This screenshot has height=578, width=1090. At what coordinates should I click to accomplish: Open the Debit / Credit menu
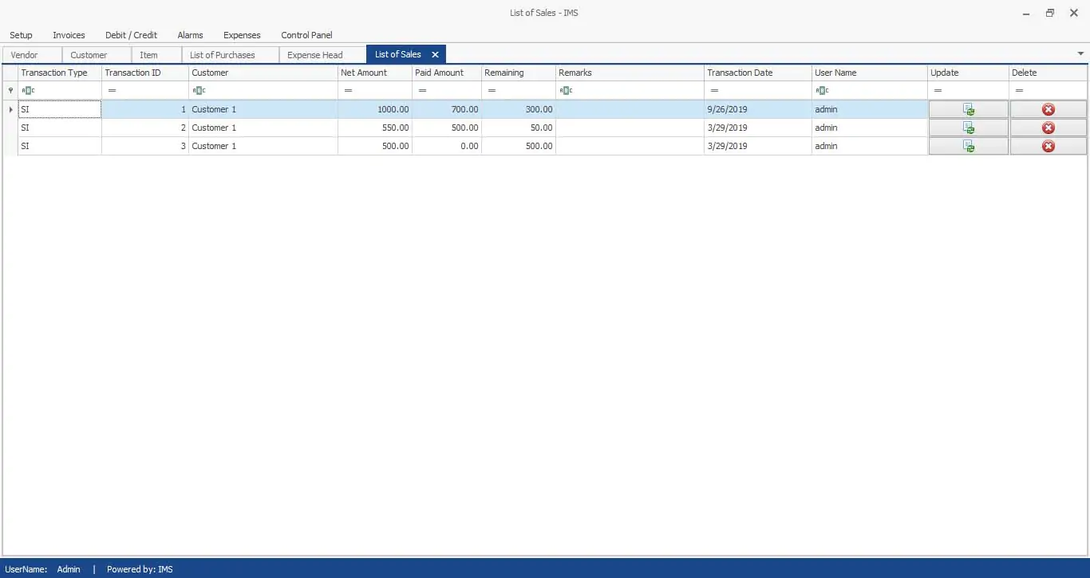pyautogui.click(x=131, y=35)
